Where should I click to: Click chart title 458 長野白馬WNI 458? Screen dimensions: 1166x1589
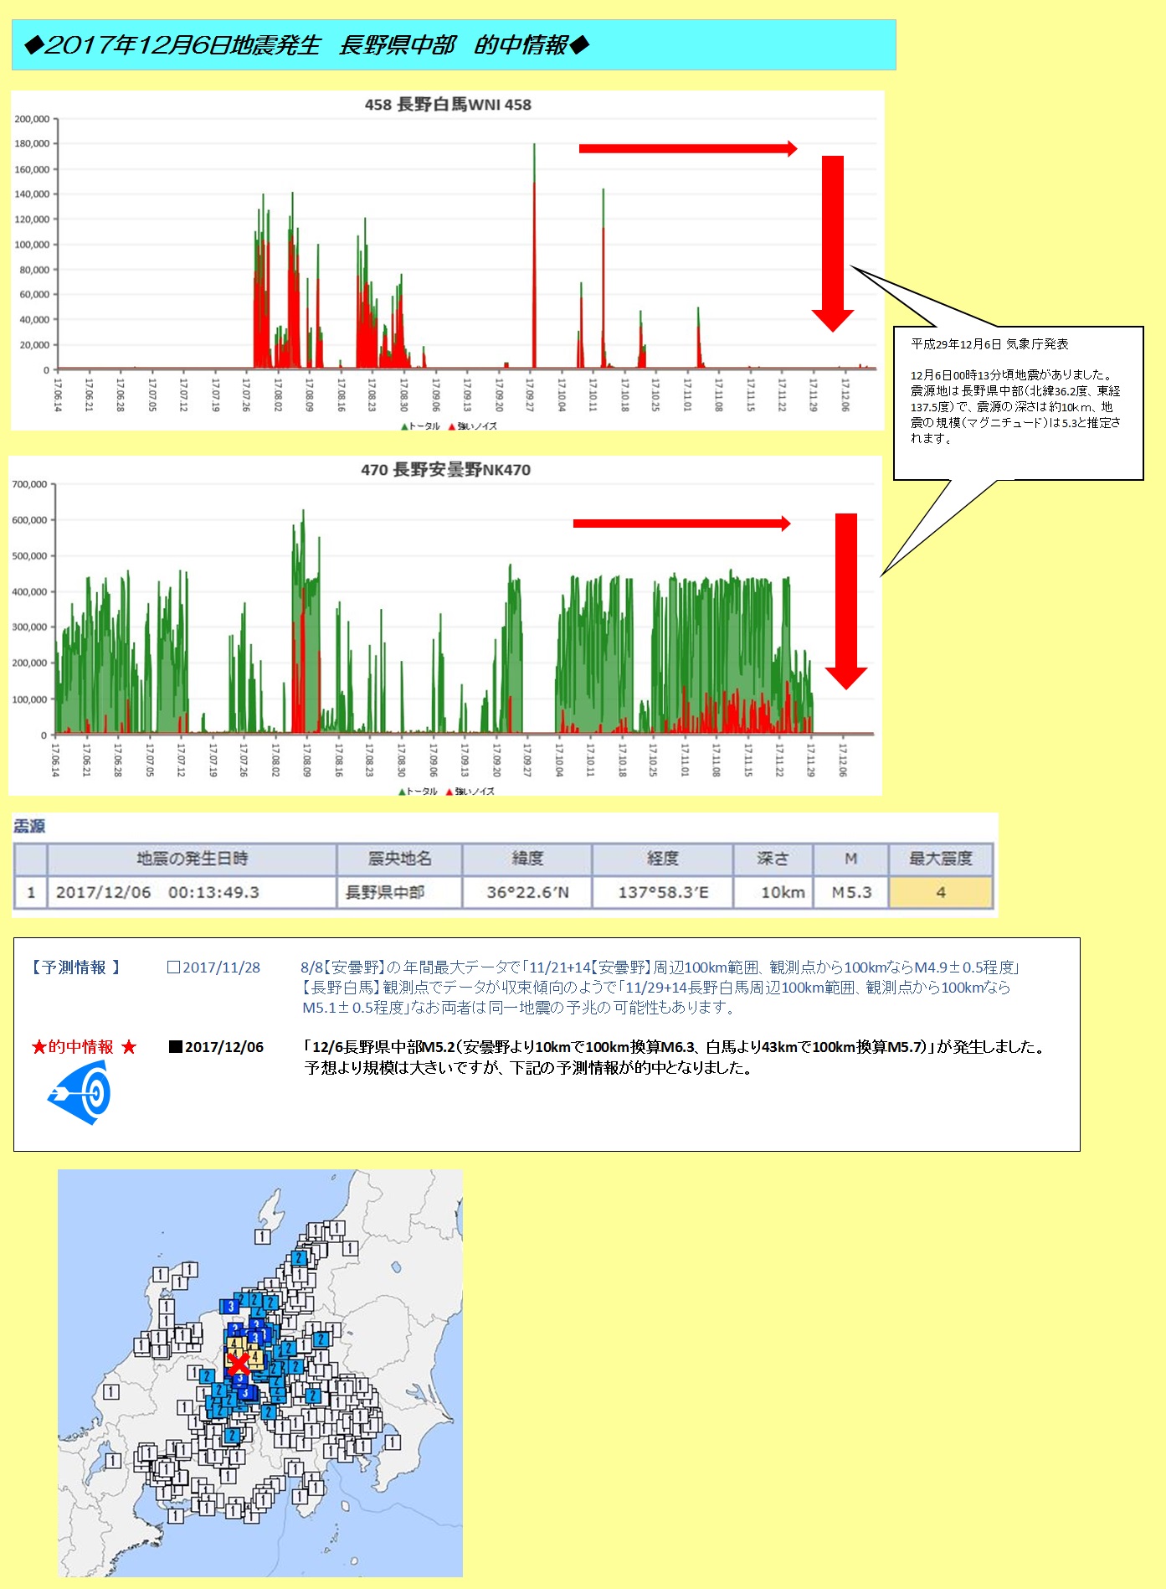click(448, 105)
